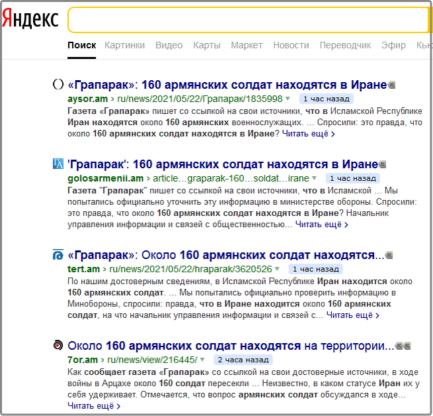Image resolution: width=433 pixels, height=416 pixels.
Task: Click the cached copy icon after aysor.am title
Action: (392, 85)
